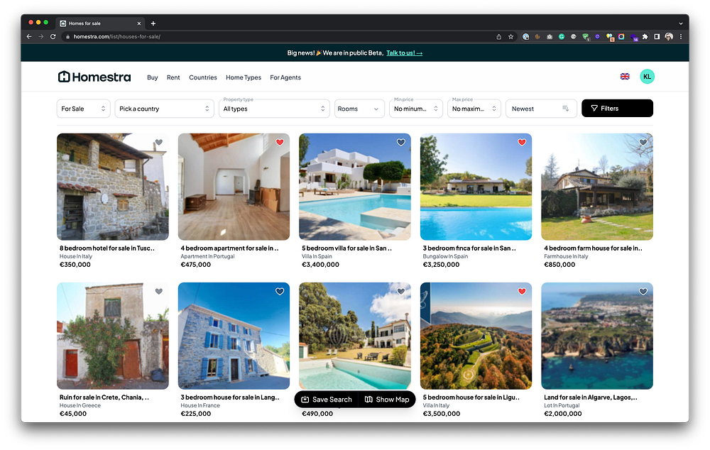Click 'Bungalow in Spain' subtitle
The image size is (710, 450).
click(446, 256)
